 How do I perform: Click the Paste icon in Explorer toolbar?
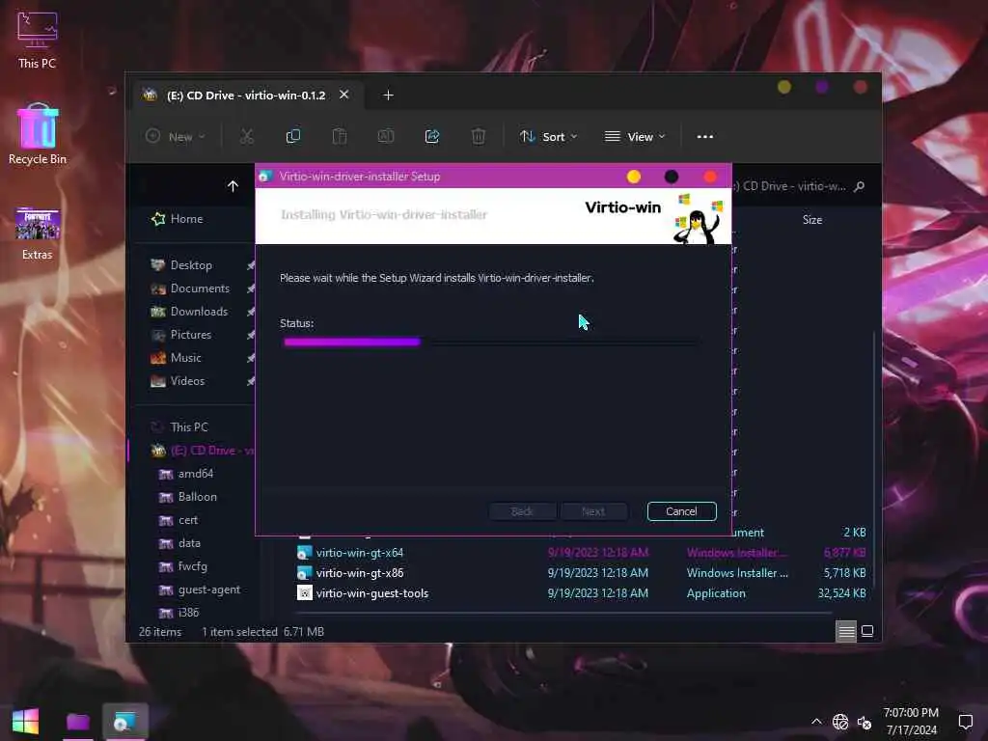340,137
